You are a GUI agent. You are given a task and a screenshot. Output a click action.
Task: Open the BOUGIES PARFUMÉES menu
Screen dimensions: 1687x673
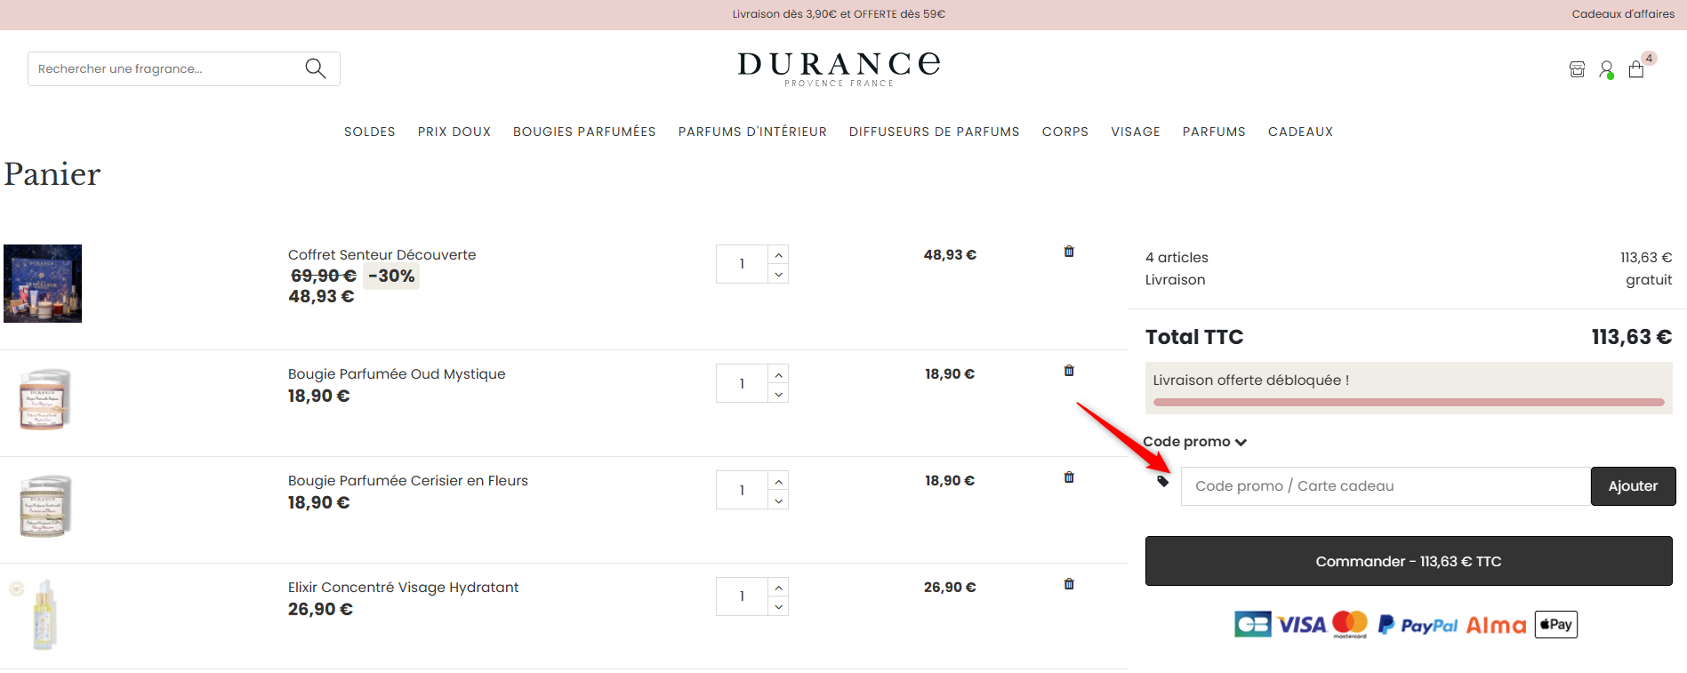pos(584,132)
